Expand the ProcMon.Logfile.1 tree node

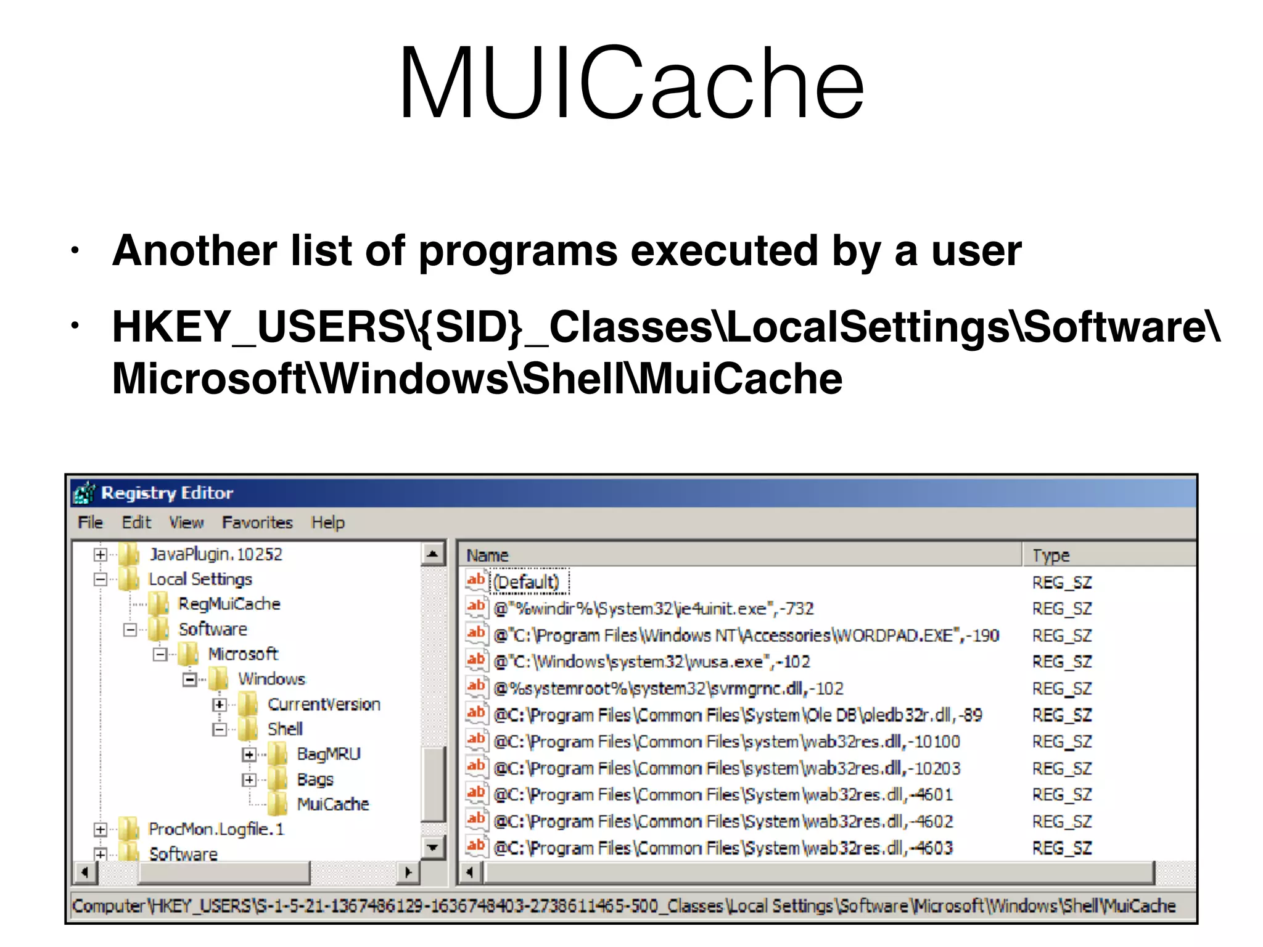(x=100, y=830)
